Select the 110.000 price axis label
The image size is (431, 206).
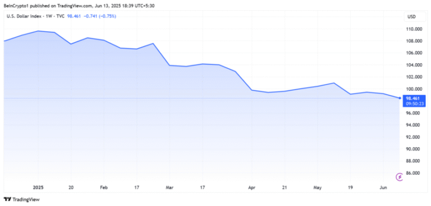click(x=413, y=29)
